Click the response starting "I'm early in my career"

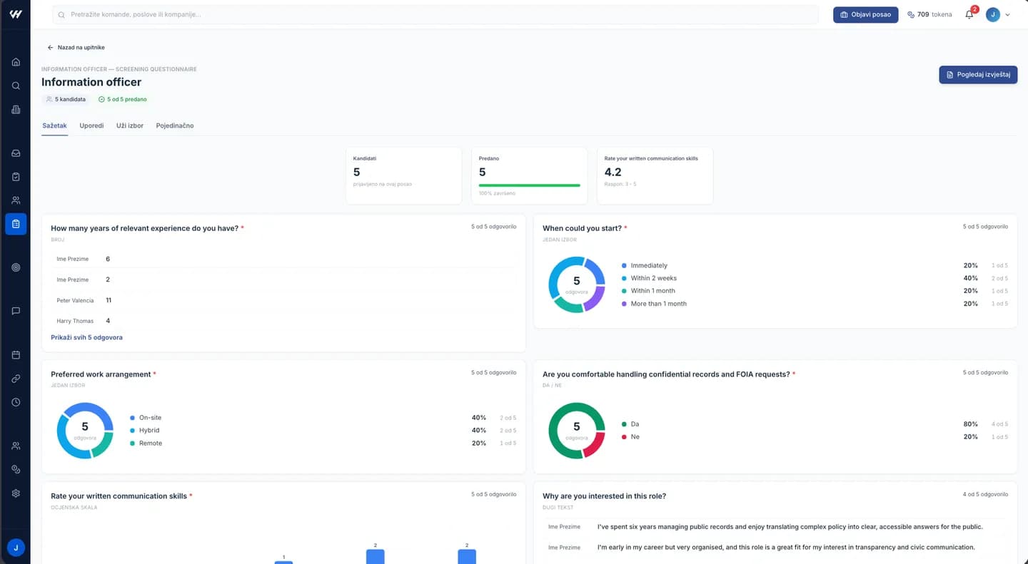coord(785,548)
